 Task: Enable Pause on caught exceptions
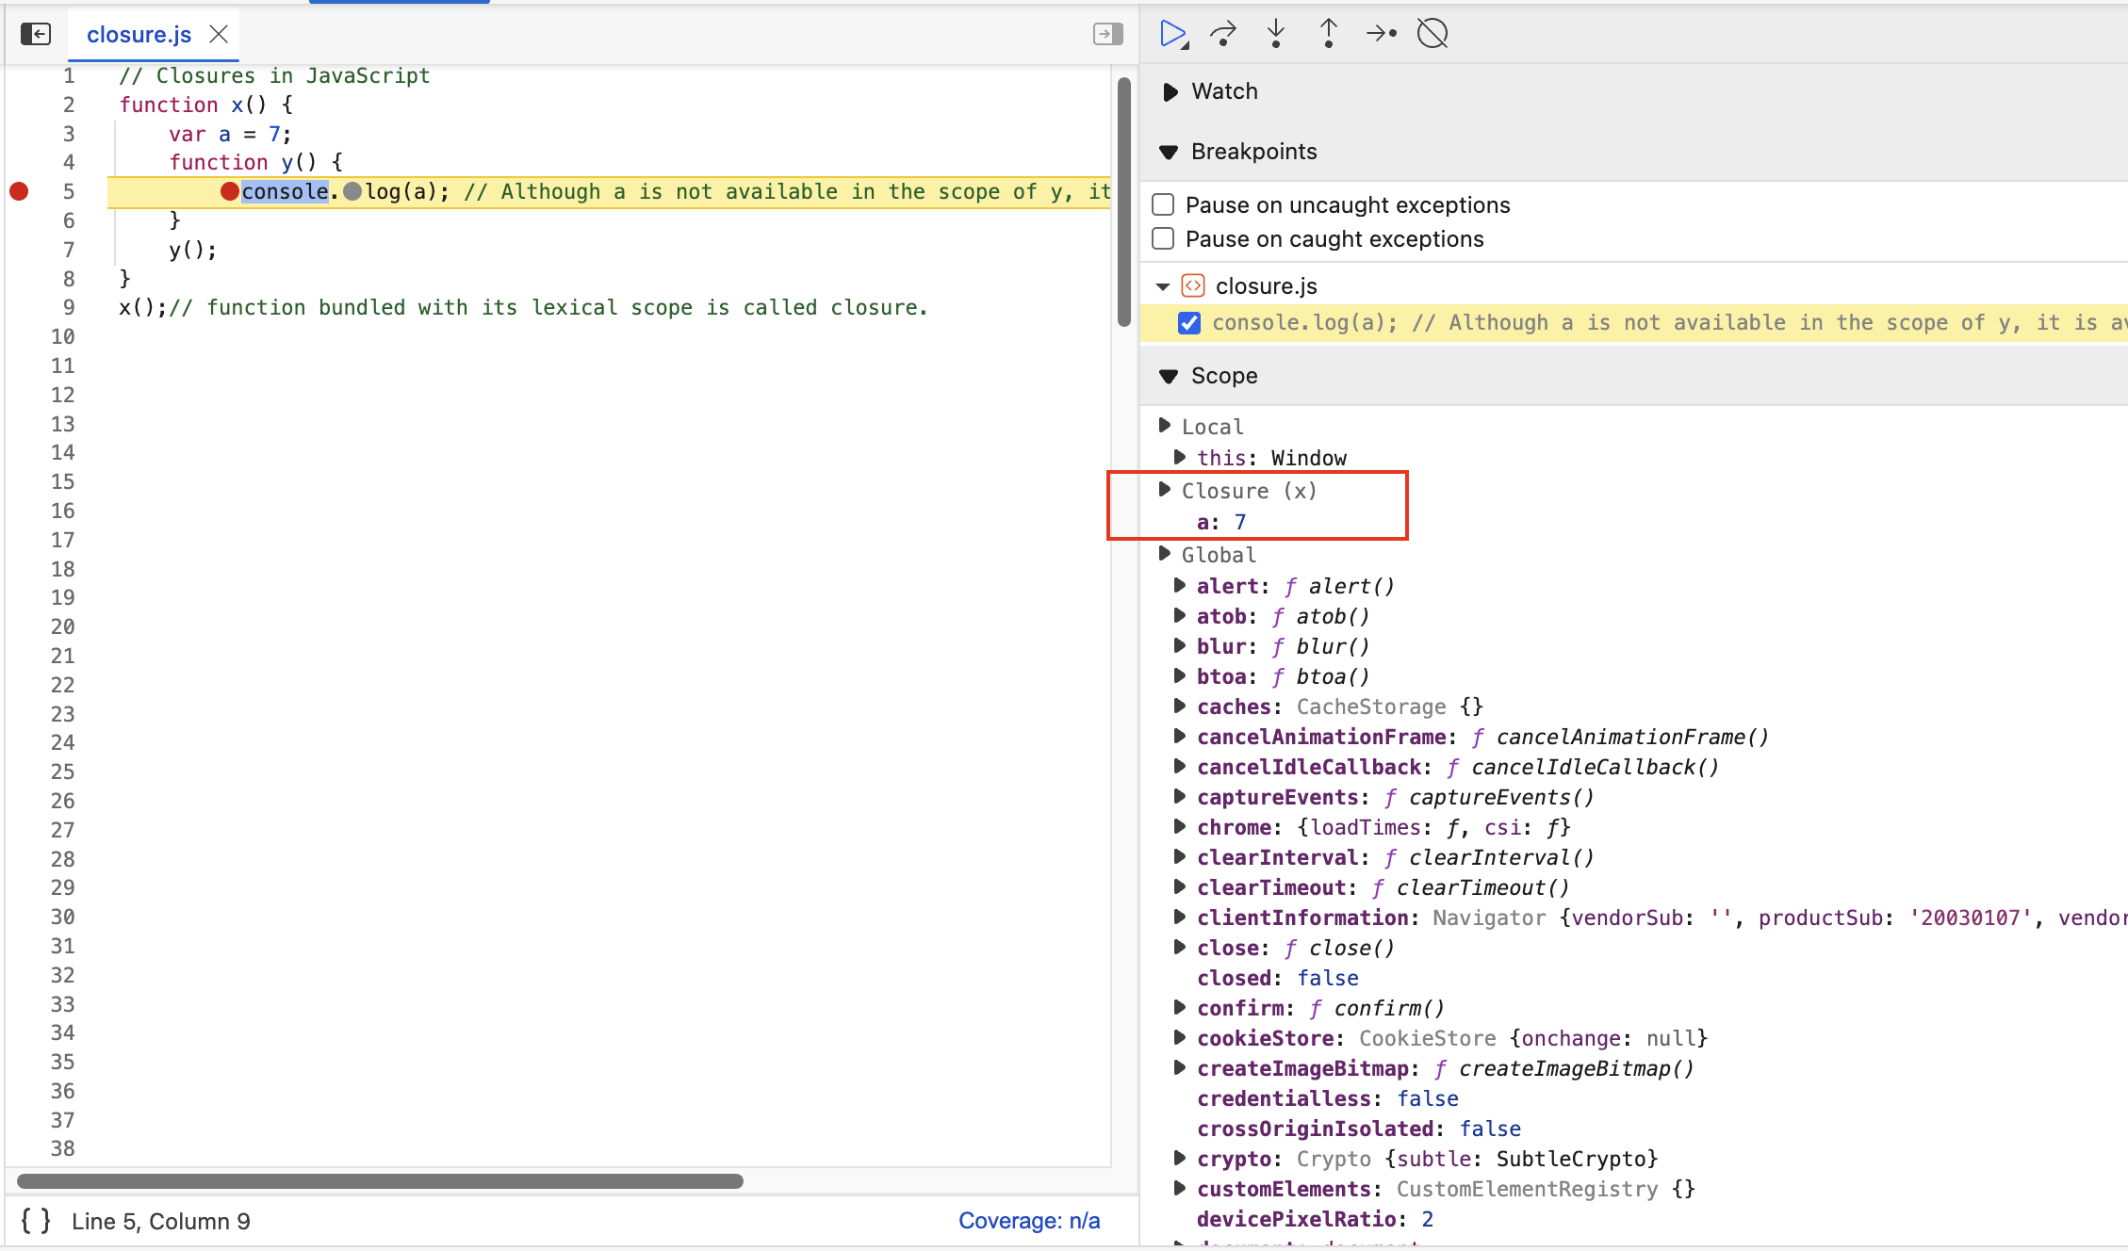coord(1164,238)
